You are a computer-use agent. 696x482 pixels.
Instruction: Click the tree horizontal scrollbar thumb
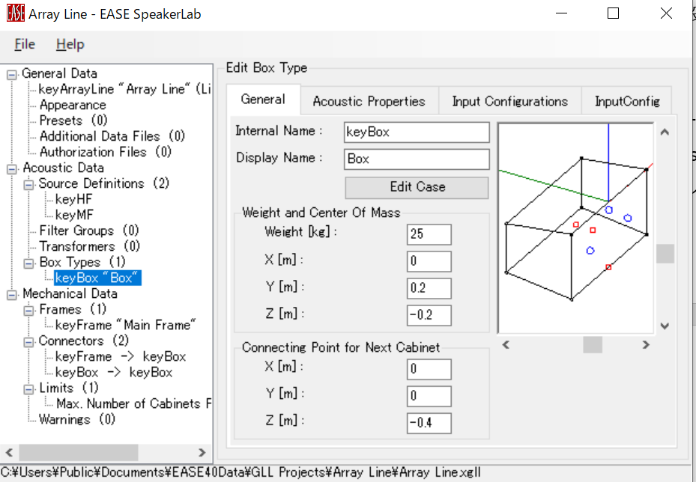point(78,453)
